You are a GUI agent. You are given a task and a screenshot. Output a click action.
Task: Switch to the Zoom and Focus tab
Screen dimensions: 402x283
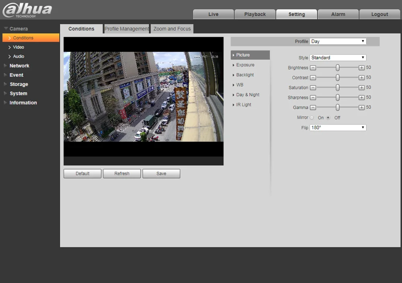(x=172, y=29)
